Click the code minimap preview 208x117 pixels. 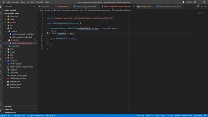(201, 13)
